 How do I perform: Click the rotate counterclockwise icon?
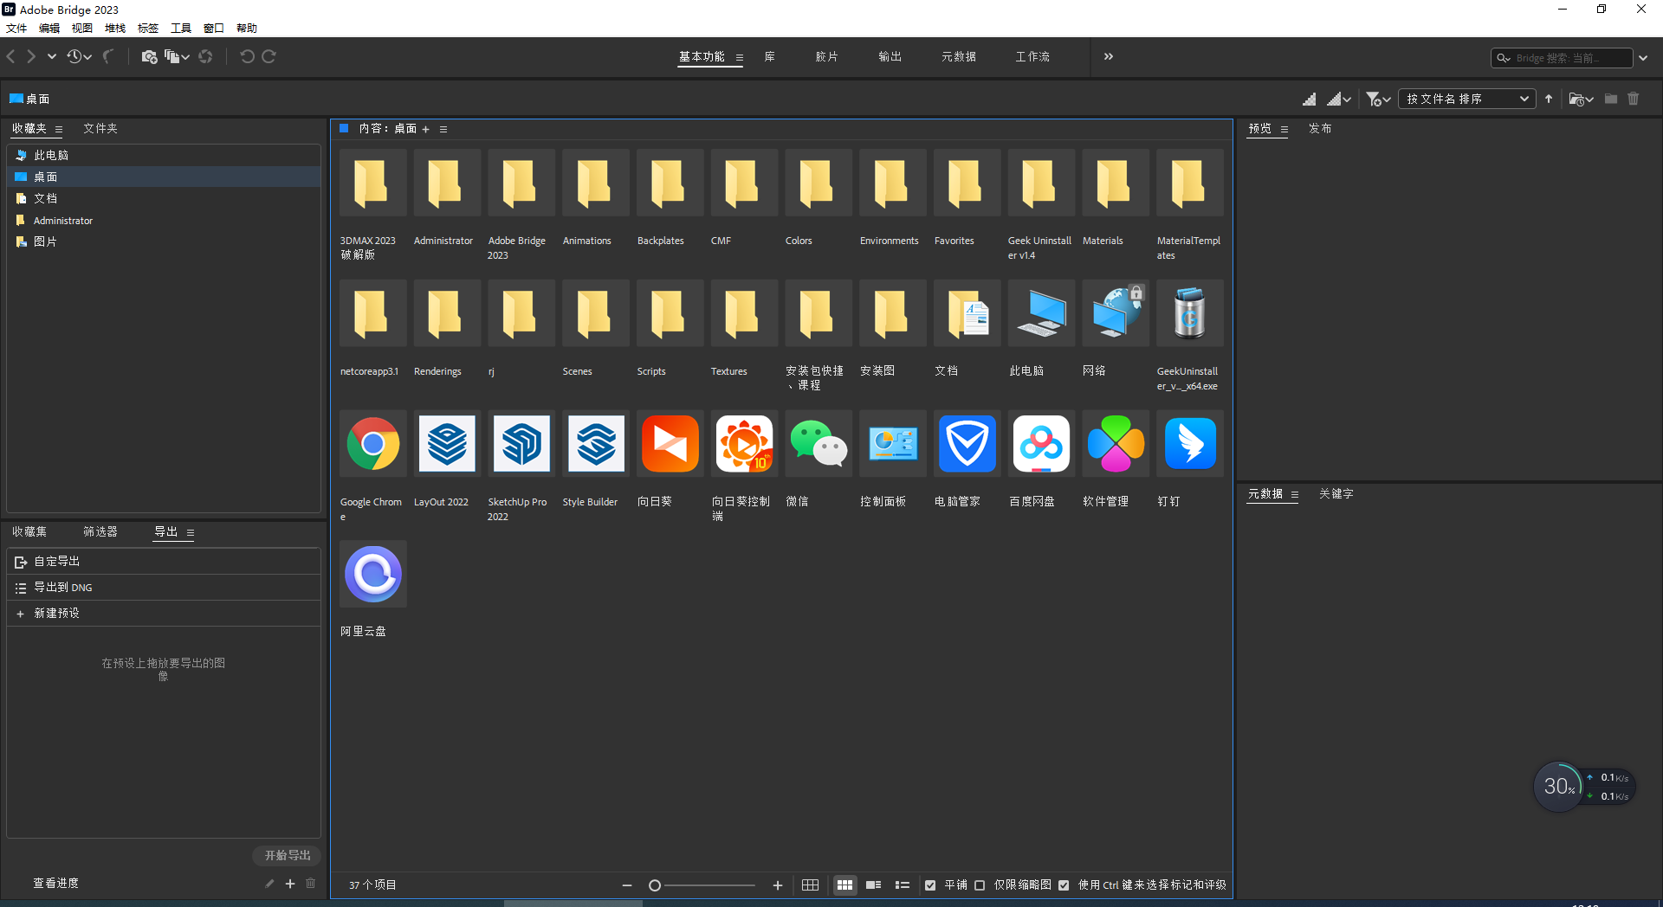click(248, 56)
